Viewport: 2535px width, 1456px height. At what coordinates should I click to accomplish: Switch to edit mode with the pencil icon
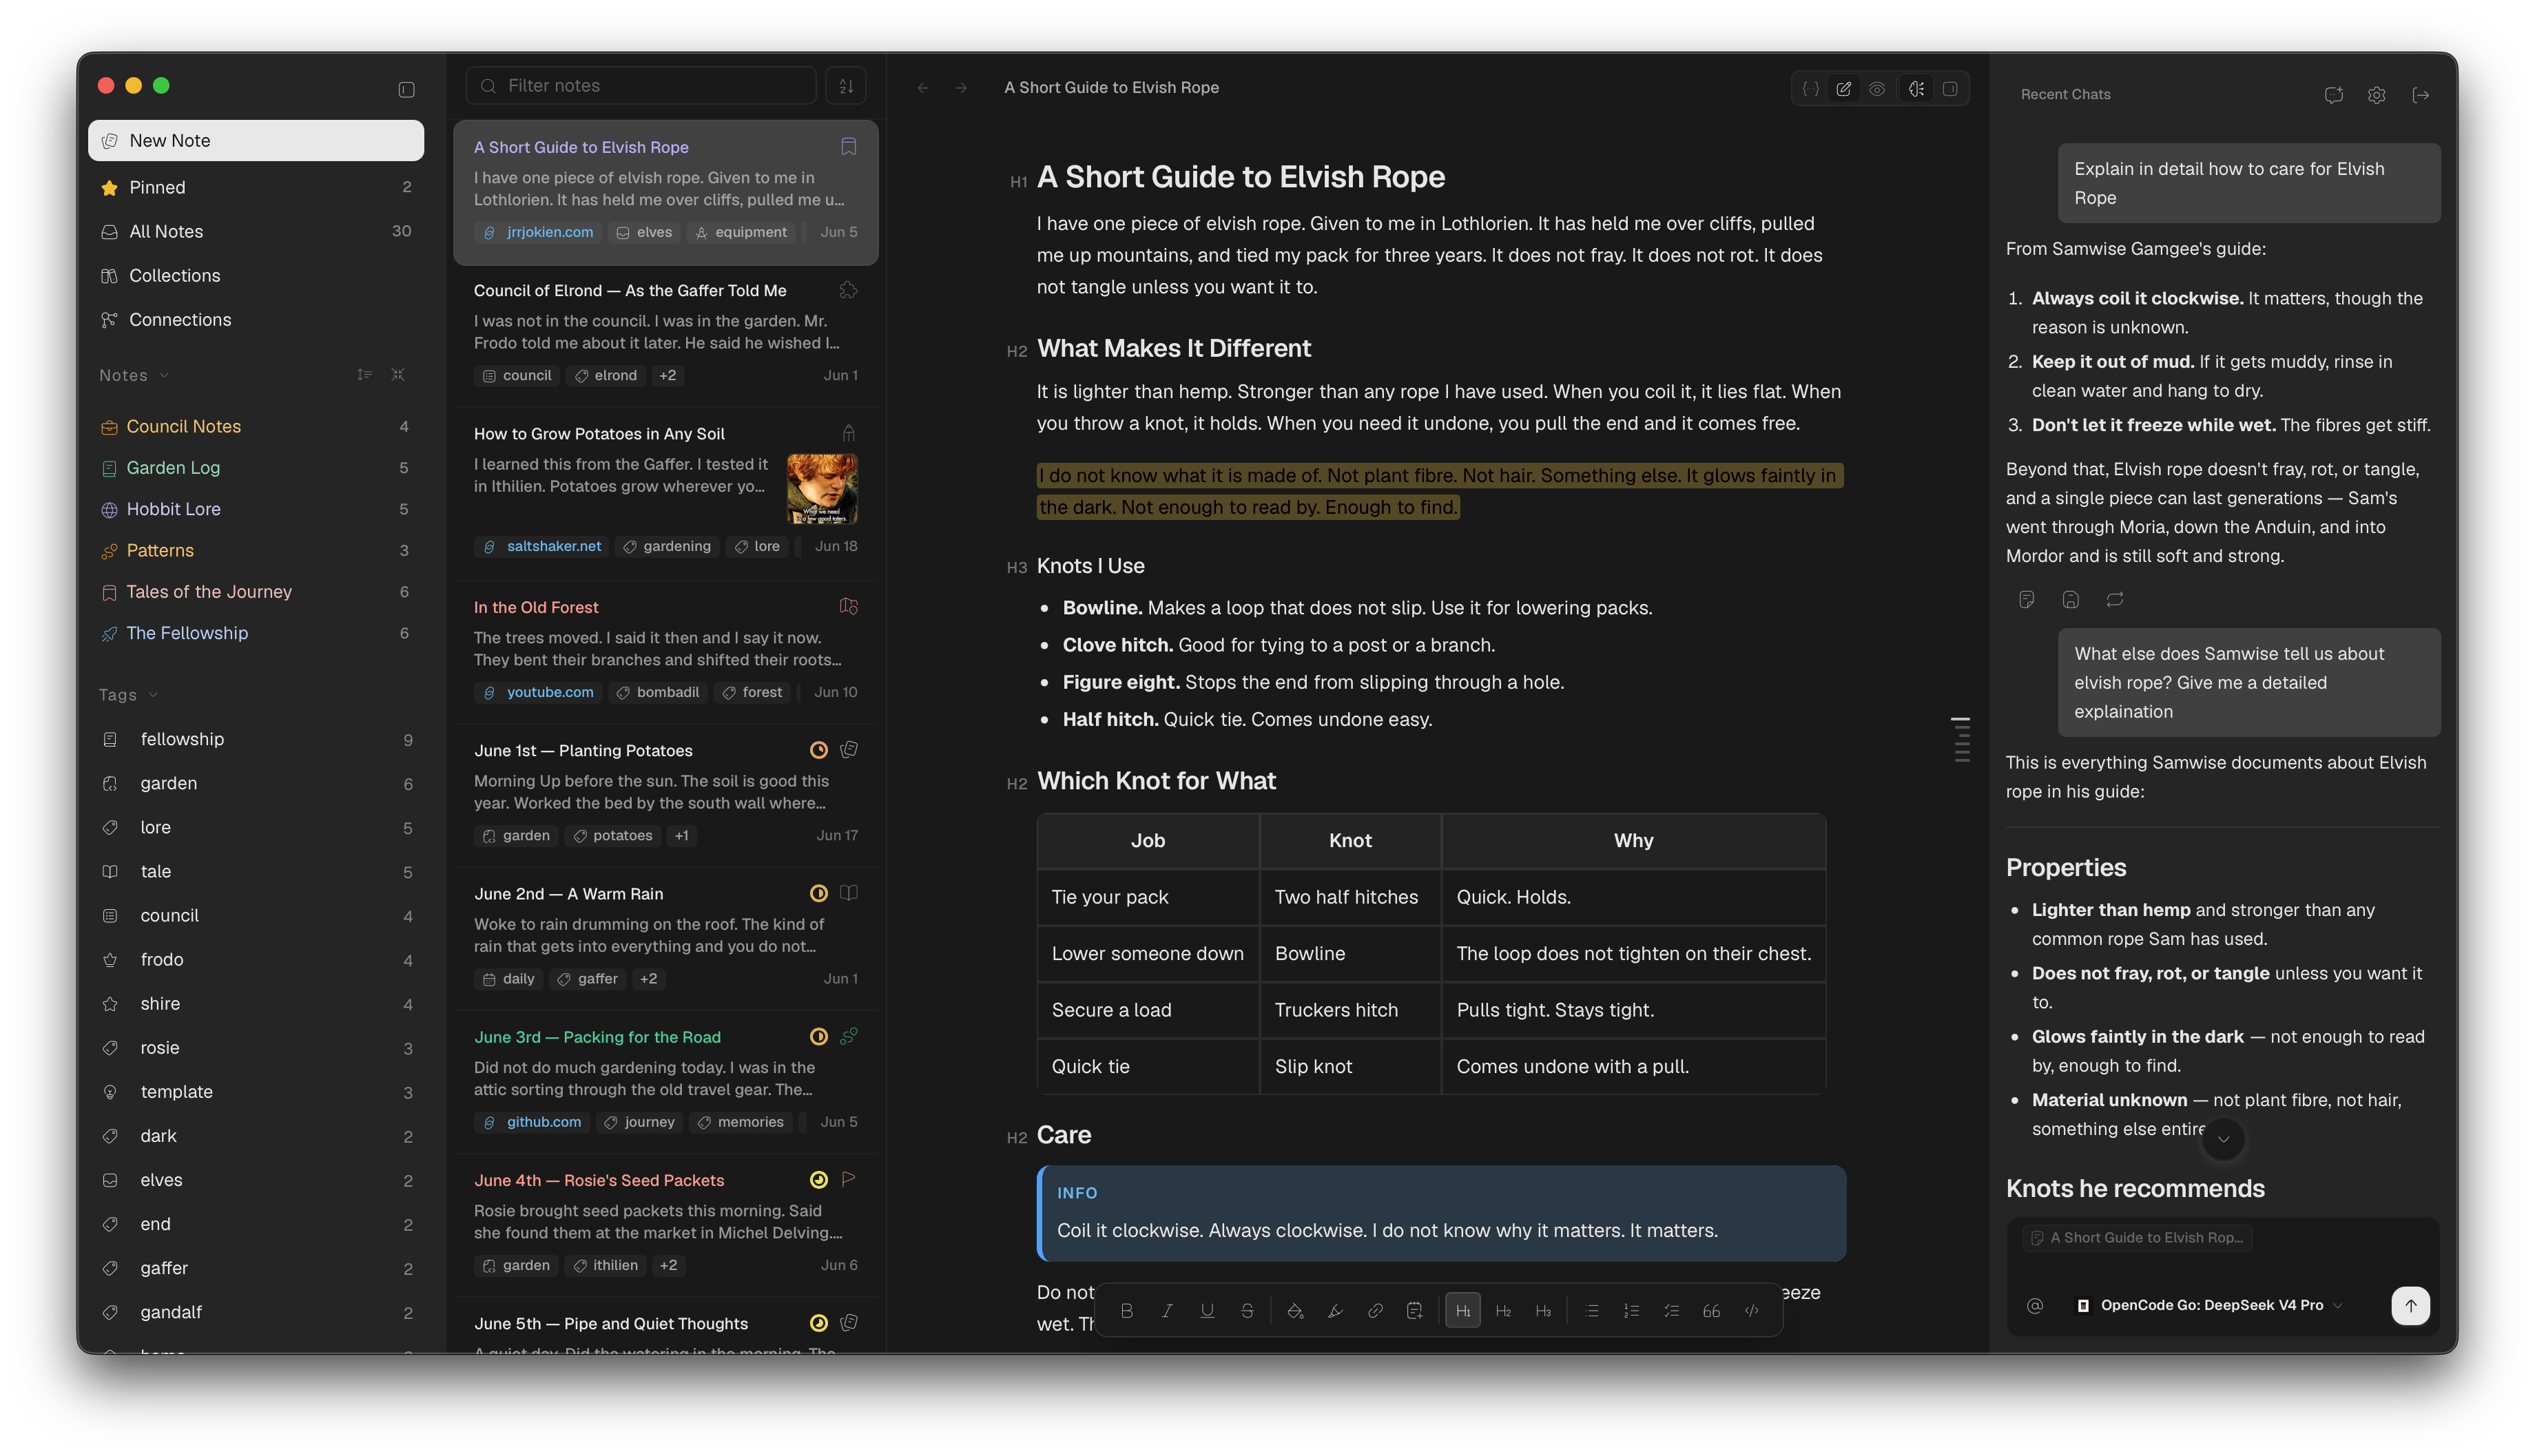(1844, 88)
